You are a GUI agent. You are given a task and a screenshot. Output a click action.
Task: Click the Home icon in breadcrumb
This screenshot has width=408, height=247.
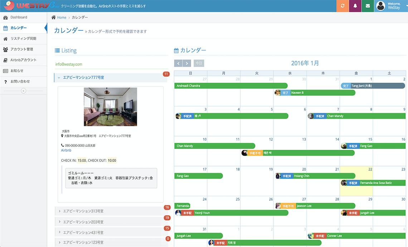pos(54,18)
